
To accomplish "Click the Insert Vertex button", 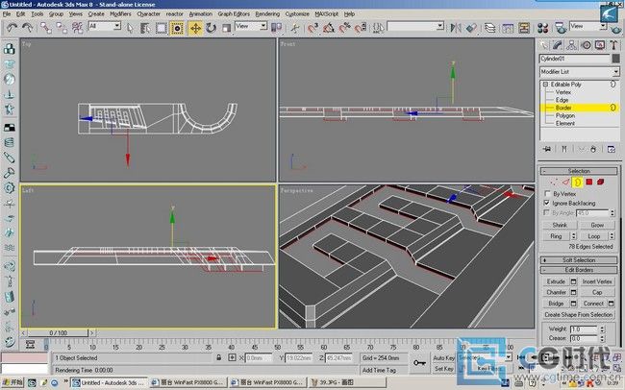I will point(597,281).
